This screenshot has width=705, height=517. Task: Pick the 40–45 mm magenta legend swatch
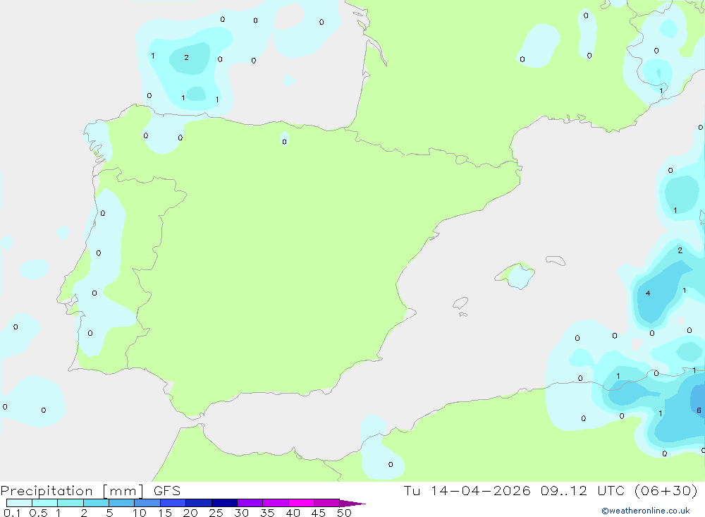coord(301,503)
